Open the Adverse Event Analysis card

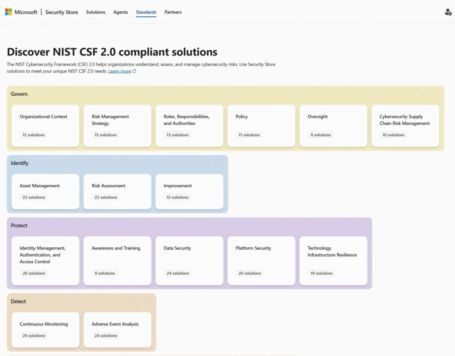117,330
